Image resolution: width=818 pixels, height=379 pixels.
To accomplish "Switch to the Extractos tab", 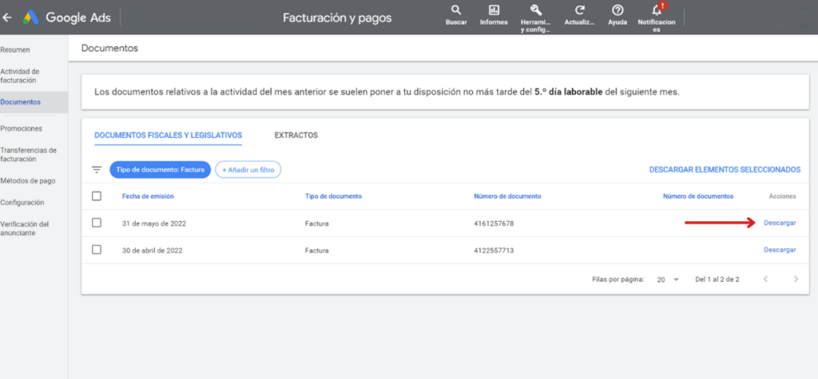I will tap(296, 136).
